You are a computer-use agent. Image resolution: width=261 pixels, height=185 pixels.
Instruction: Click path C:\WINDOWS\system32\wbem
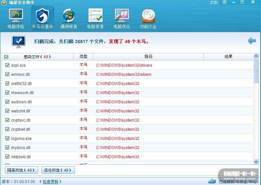click(124, 75)
